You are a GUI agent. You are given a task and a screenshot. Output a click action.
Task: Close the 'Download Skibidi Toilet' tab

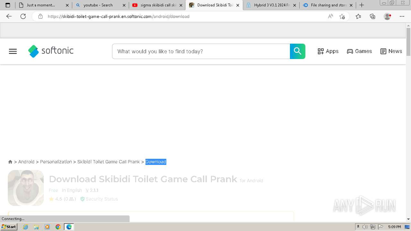click(238, 5)
